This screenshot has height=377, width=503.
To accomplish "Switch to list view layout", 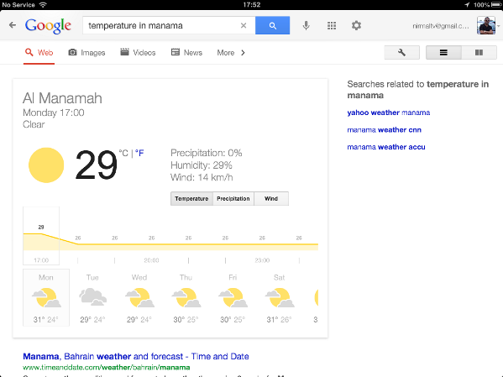I will [x=443, y=52].
